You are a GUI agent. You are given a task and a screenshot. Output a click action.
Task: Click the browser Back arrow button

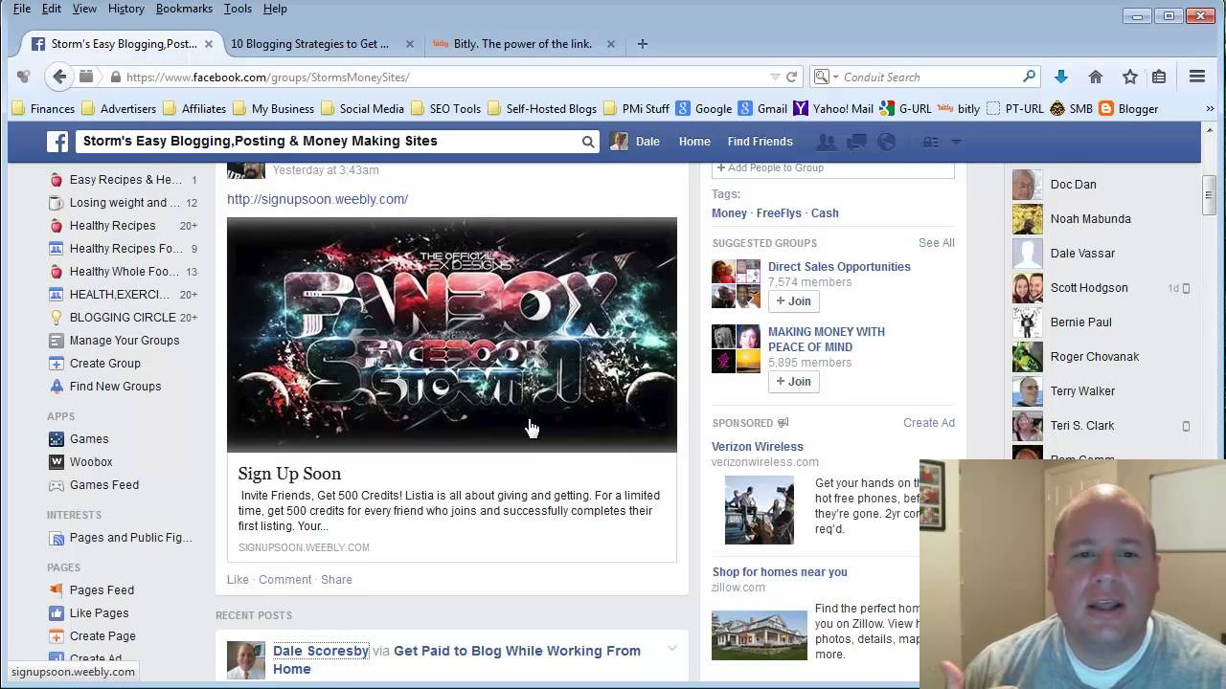pos(59,77)
